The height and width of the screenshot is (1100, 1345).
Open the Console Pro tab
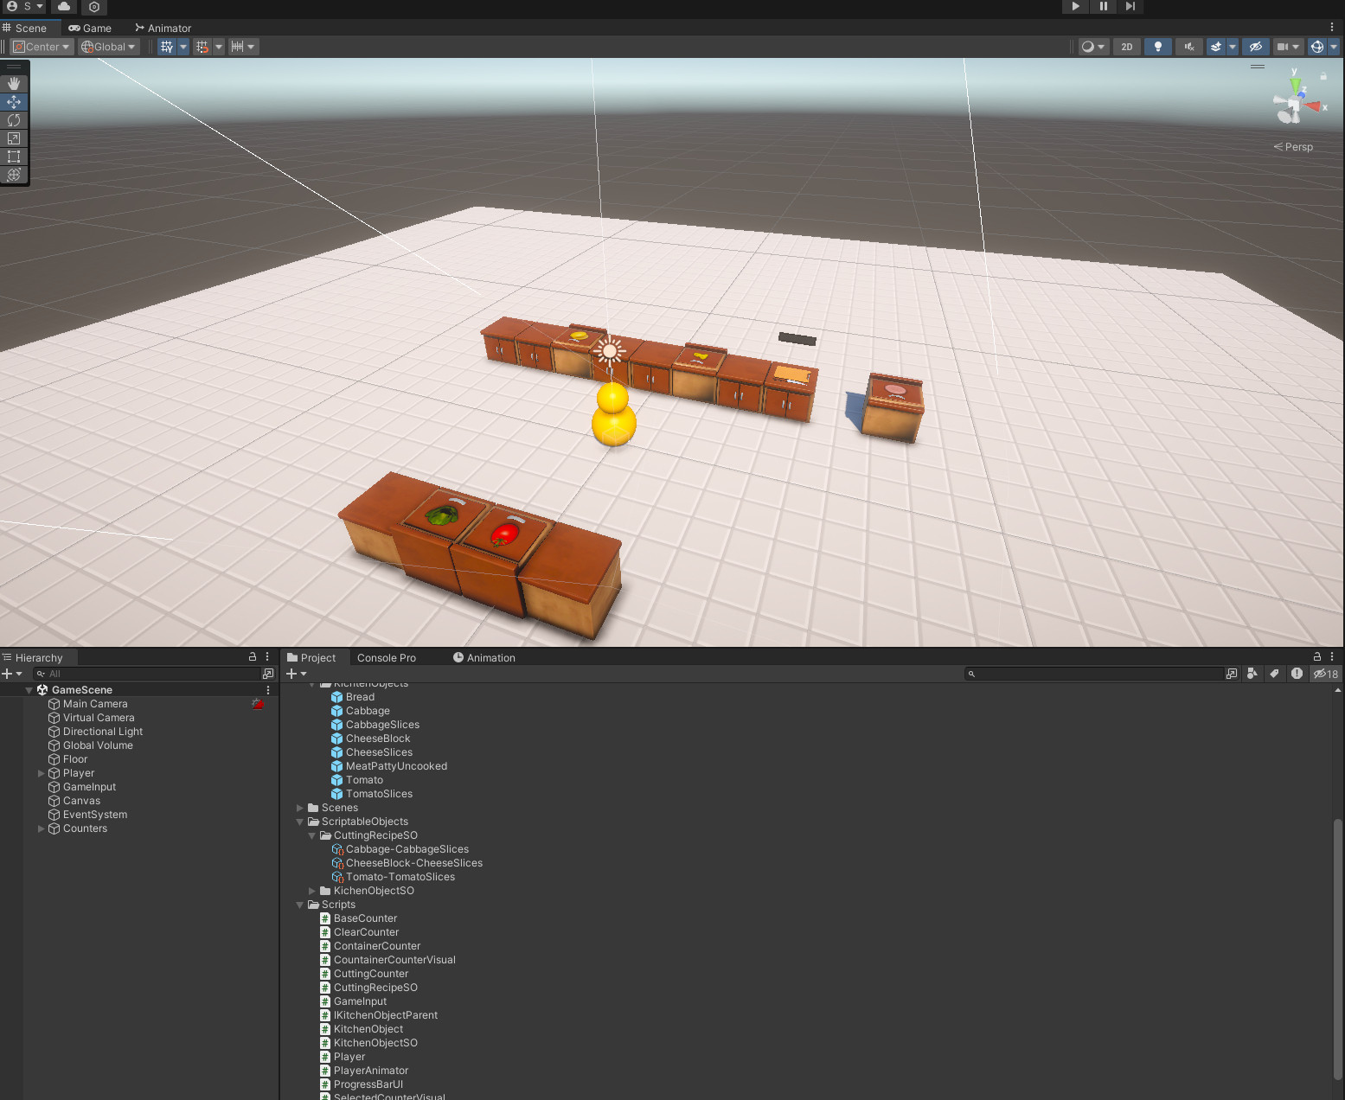point(387,657)
